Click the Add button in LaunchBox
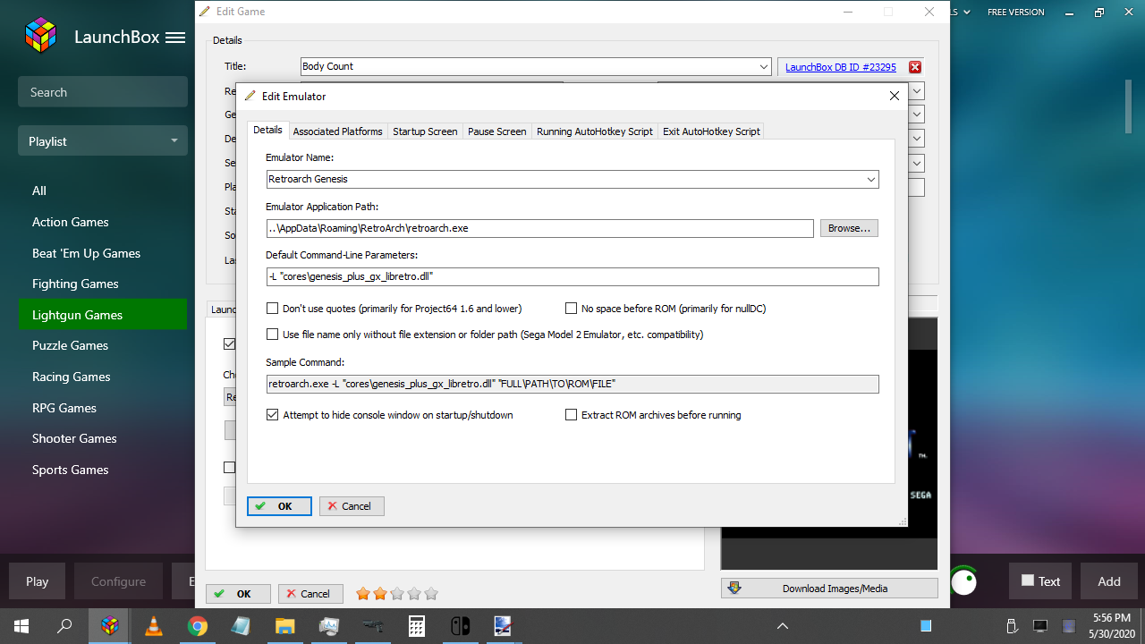1145x644 pixels. [x=1109, y=581]
